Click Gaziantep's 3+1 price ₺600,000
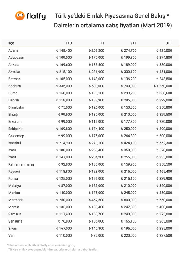180x257 pixels. point(164,136)
